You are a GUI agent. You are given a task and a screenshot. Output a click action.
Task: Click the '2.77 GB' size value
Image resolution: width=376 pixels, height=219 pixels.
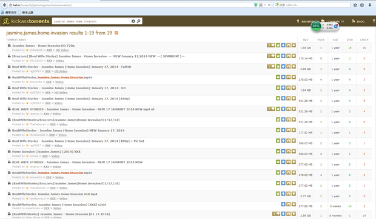[x=306, y=196]
